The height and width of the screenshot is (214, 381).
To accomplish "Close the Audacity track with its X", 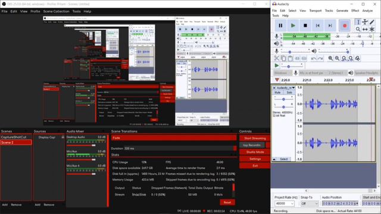I will pyautogui.click(x=274, y=88).
